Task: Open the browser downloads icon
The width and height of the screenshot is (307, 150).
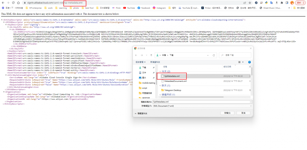Action: click(277, 3)
